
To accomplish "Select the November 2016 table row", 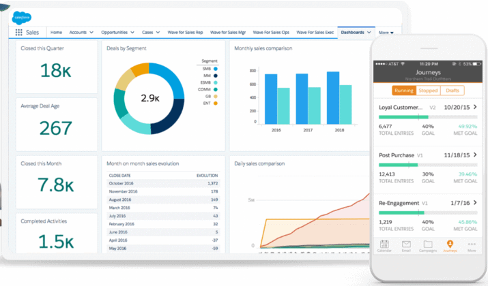I will [163, 191].
